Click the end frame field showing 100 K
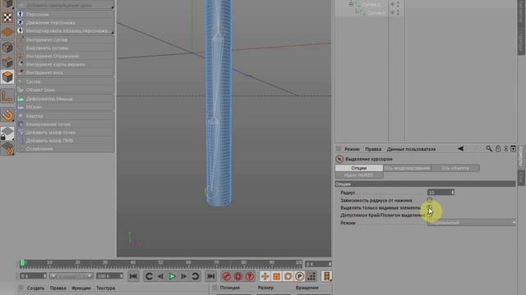 109,276
